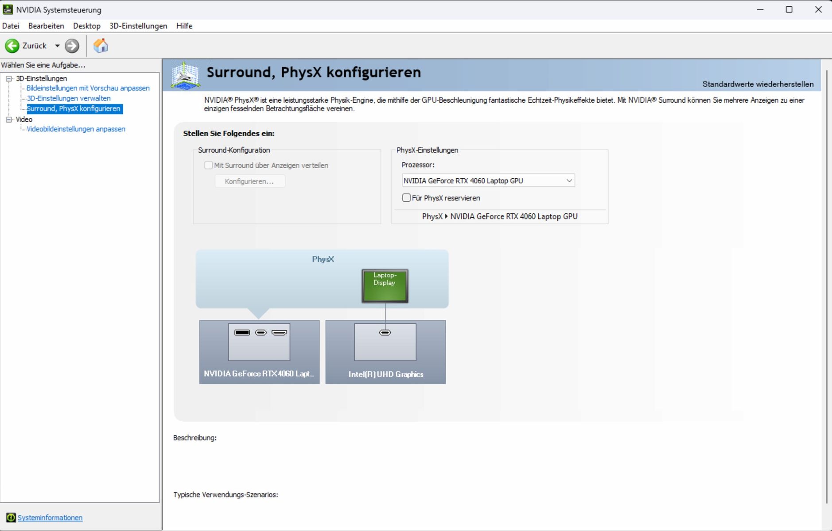
Task: Close the NVIDIA Systemsteuerung window
Action: (818, 9)
